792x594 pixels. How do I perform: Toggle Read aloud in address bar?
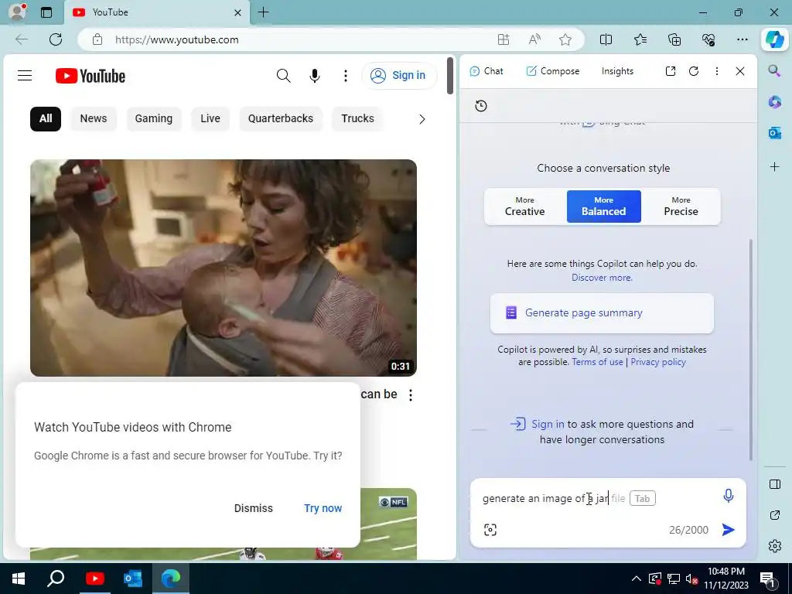click(x=534, y=40)
